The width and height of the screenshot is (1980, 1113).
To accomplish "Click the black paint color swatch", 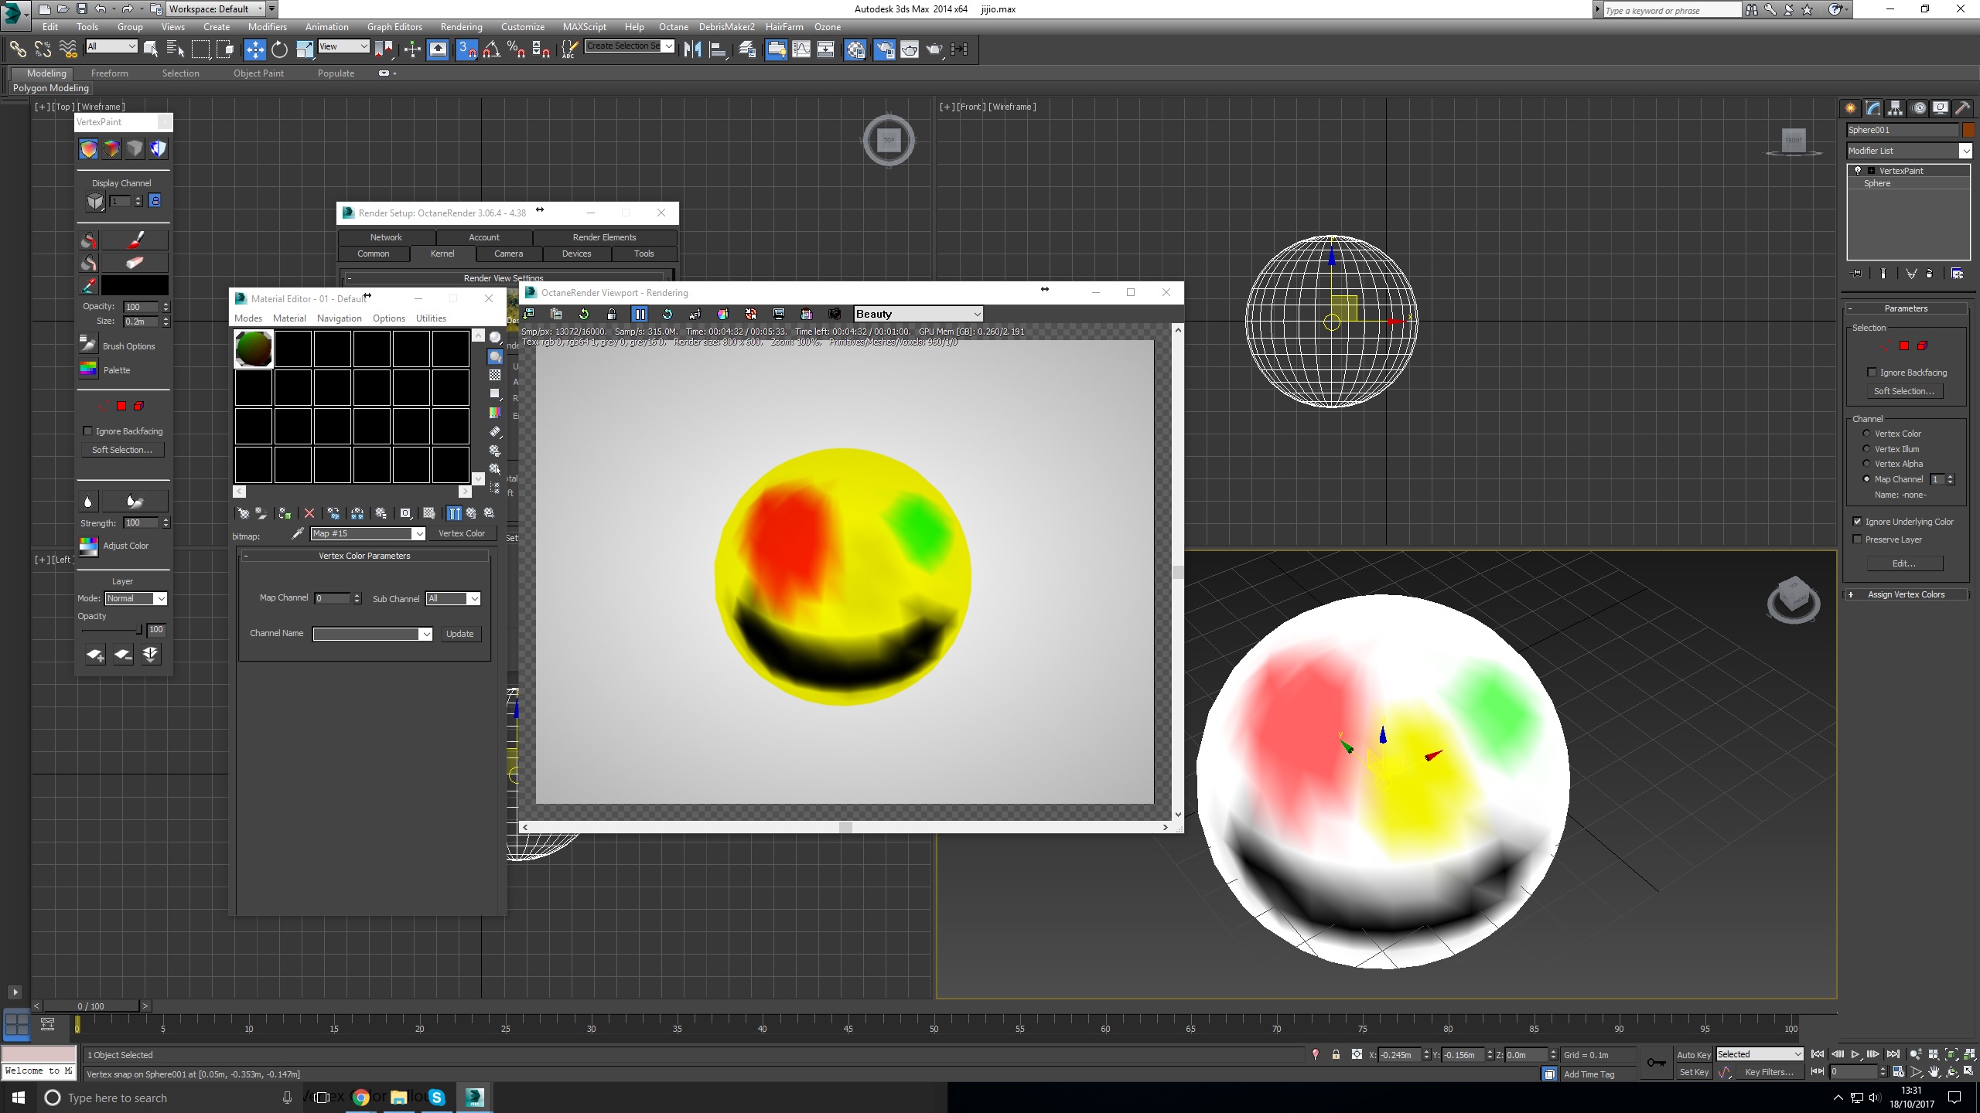I will coord(135,285).
